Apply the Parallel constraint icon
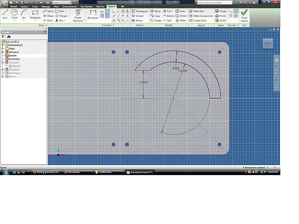299x224 pixels. pyautogui.click(x=114, y=16)
